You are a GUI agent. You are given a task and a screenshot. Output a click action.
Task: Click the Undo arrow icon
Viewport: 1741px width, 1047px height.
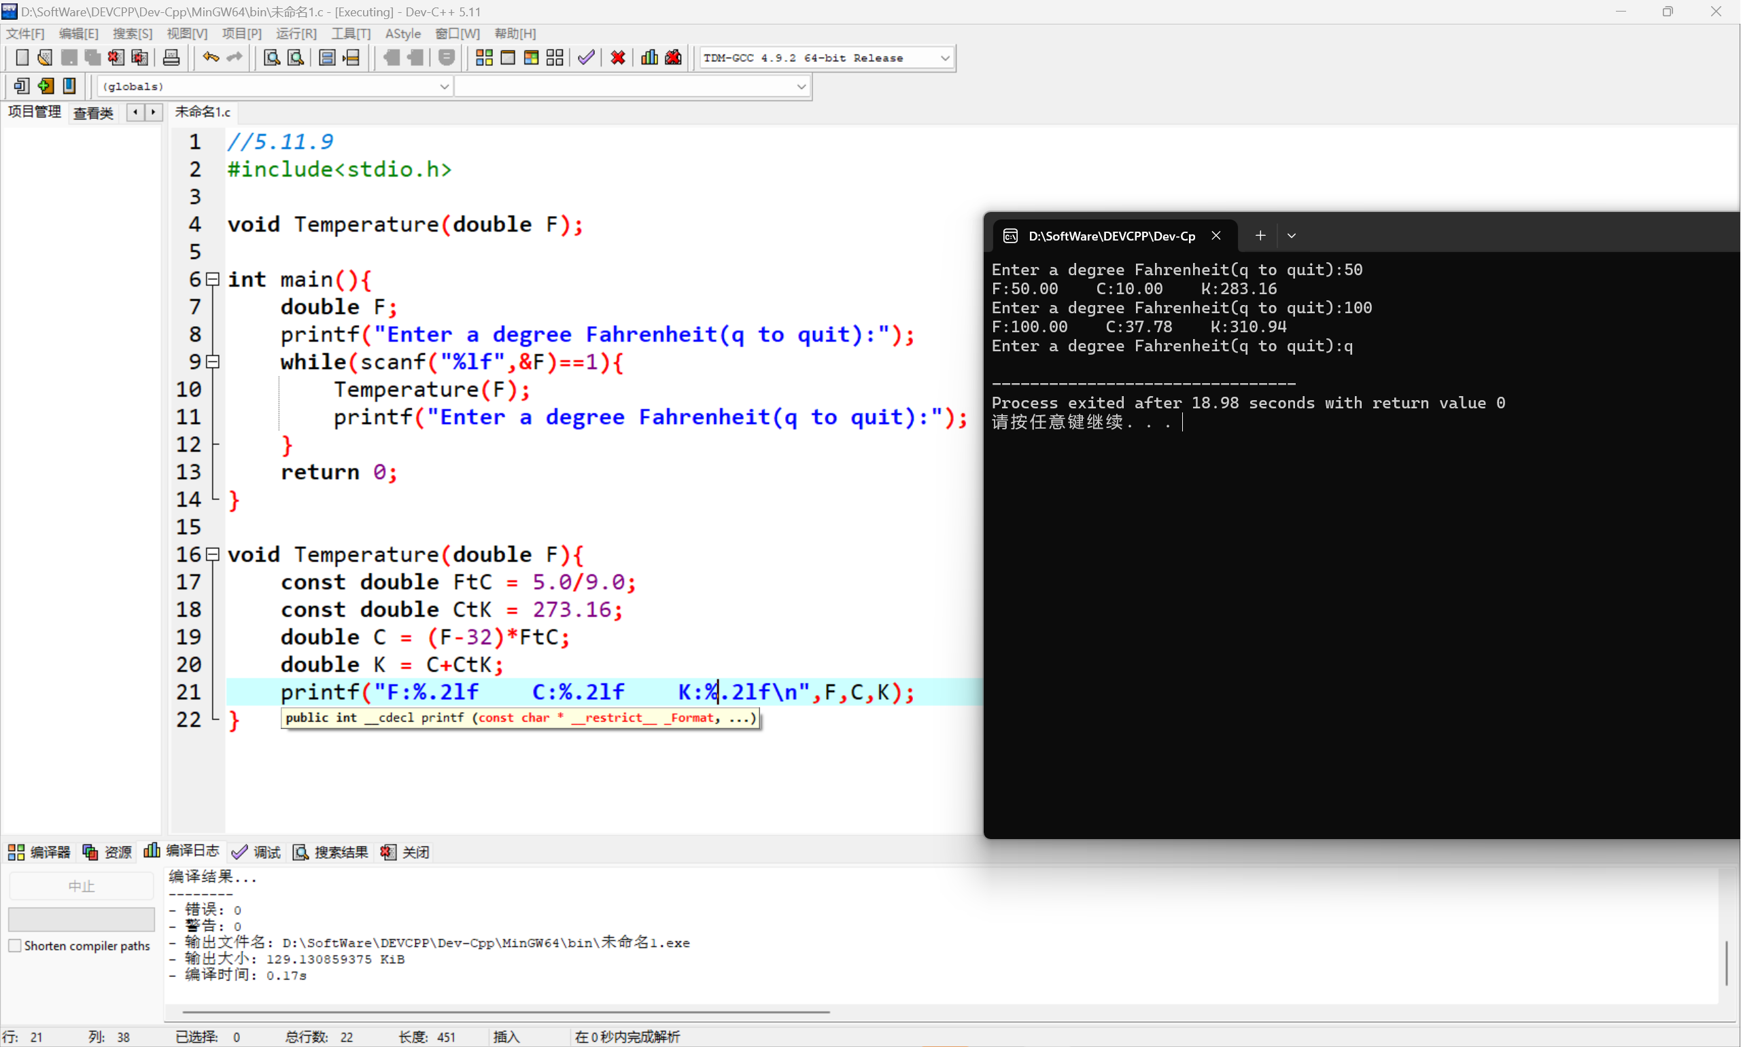(x=210, y=58)
